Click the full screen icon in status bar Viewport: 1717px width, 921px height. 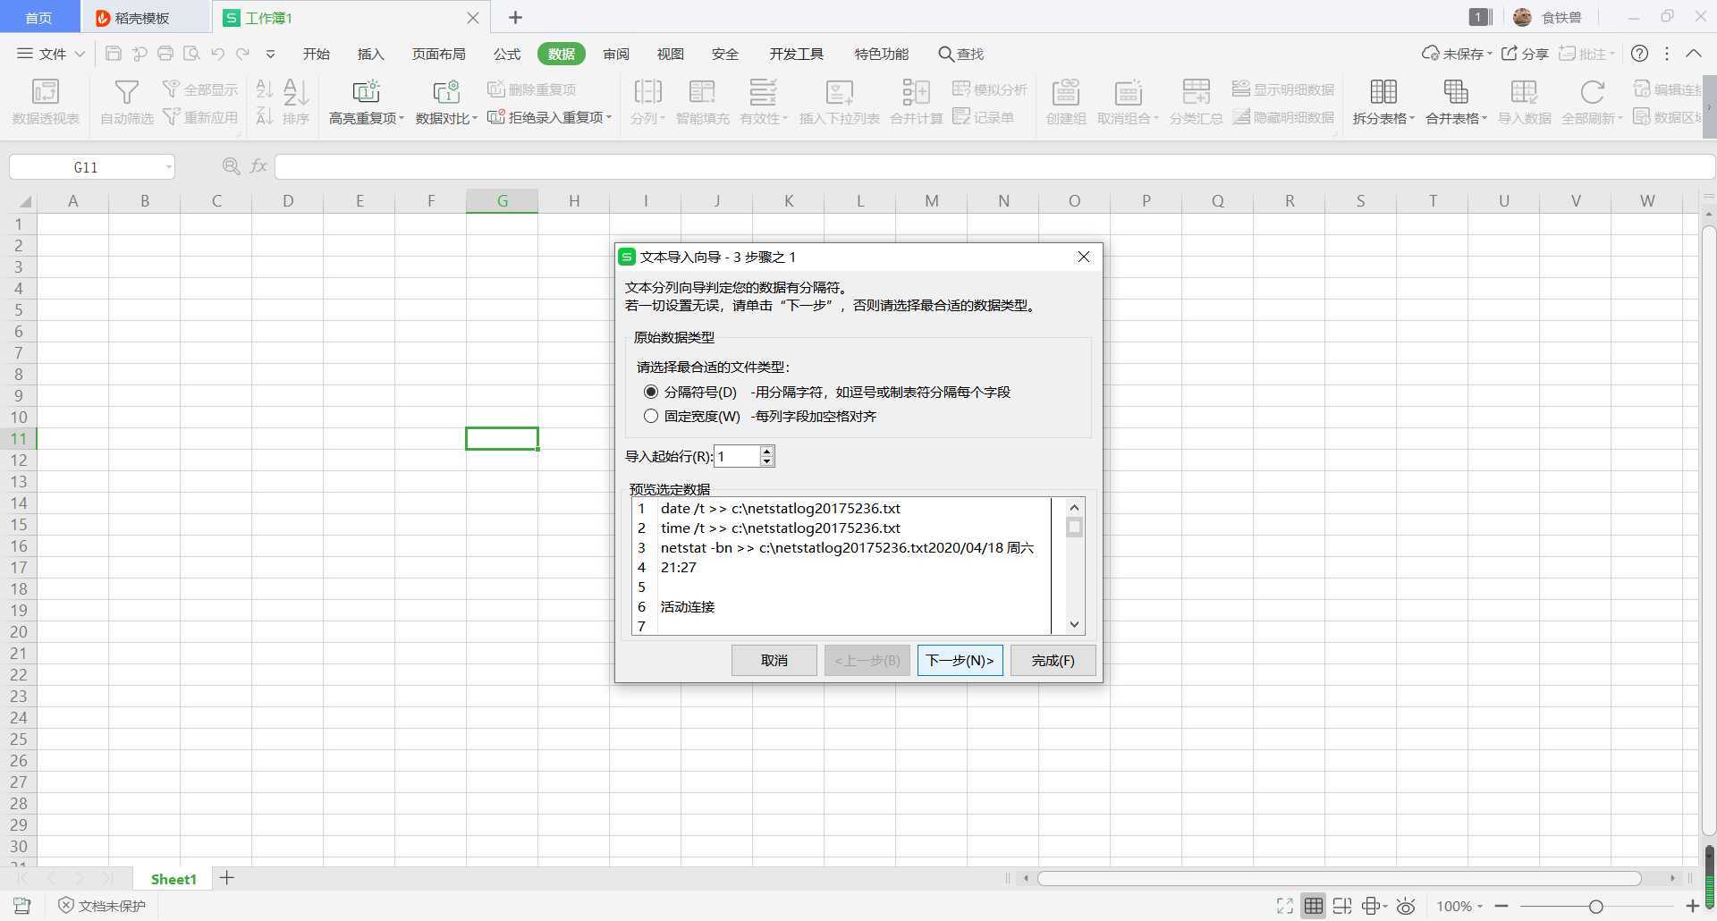1285,906
